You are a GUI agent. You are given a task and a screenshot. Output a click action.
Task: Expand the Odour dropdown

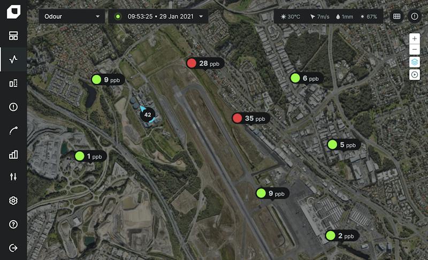tap(72, 17)
